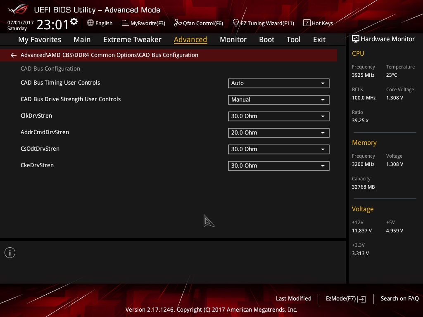
Task: Click the EZ Tuning Wizard bulb icon
Action: [236, 23]
